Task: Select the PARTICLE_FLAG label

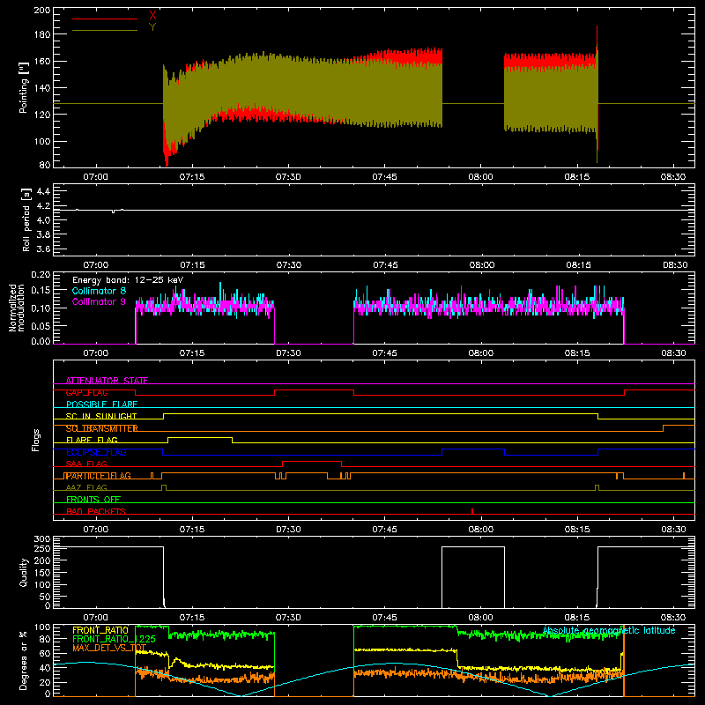Action: (x=98, y=476)
